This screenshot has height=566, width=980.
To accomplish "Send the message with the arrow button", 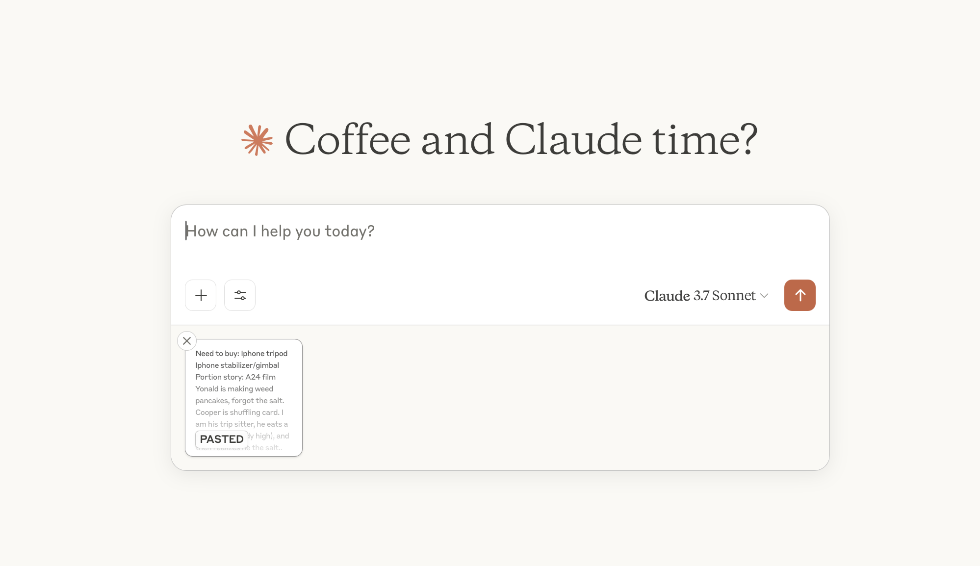I will [x=799, y=295].
